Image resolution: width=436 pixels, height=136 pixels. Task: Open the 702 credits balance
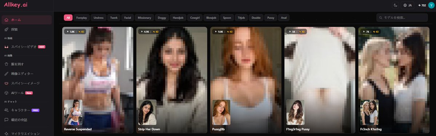[x=422, y=5]
